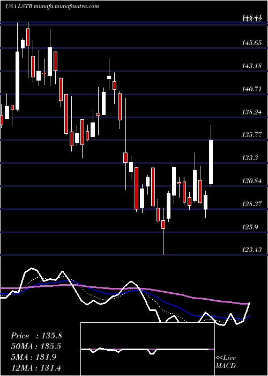Screen dimensions: 268x376
Task: Click the 128.37 price axis label
Action: 251,204
